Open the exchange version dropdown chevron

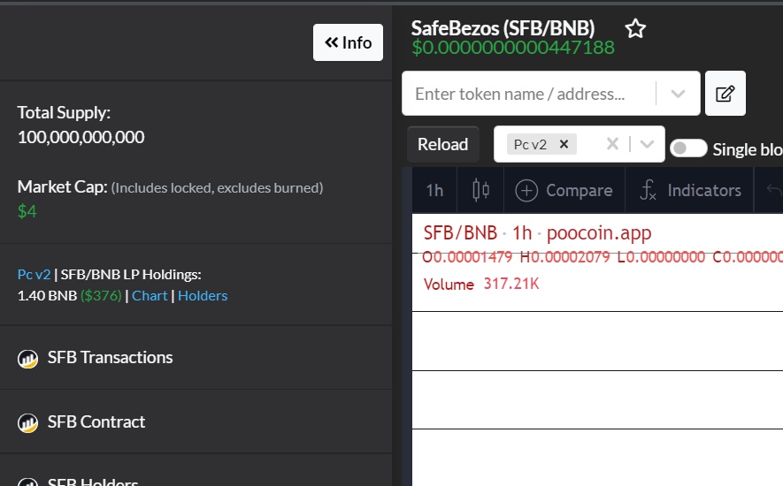(x=647, y=144)
